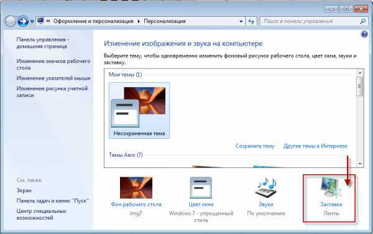Open the Sounds (Звуки) icon
373x234 pixels.
click(266, 188)
